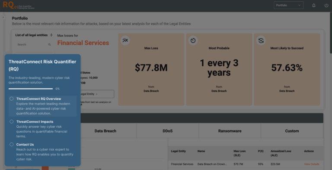This screenshot has height=170, width=332.
Task: Click the $23.5M table cell
Action: [x=275, y=164]
